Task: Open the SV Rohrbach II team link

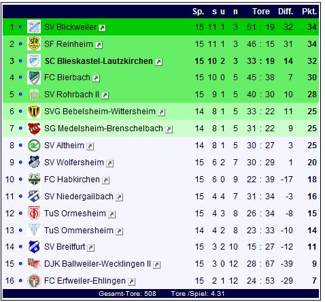Action: (71, 95)
